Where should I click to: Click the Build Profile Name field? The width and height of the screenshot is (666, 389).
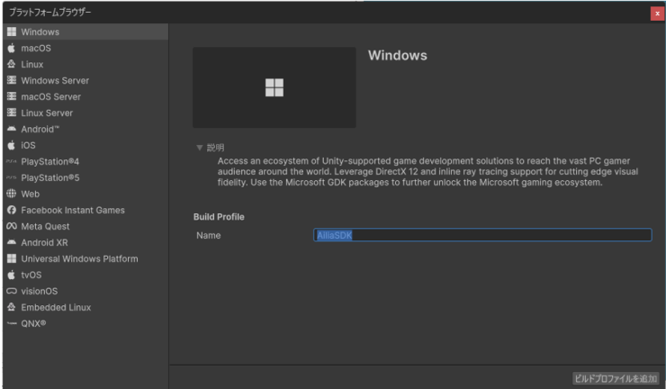(x=481, y=235)
